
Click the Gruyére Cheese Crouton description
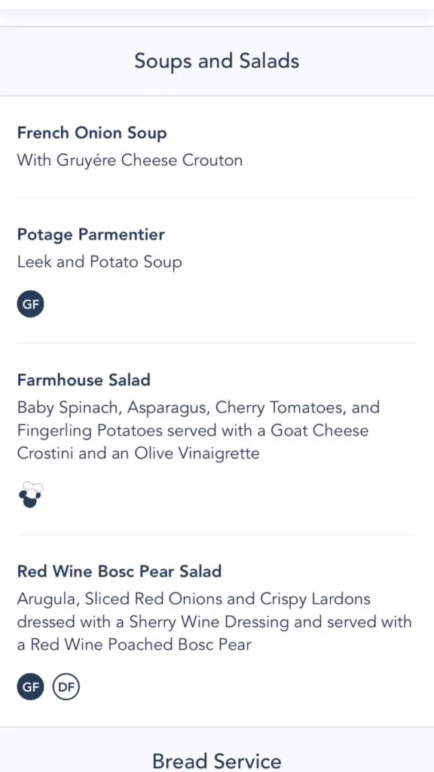click(130, 161)
